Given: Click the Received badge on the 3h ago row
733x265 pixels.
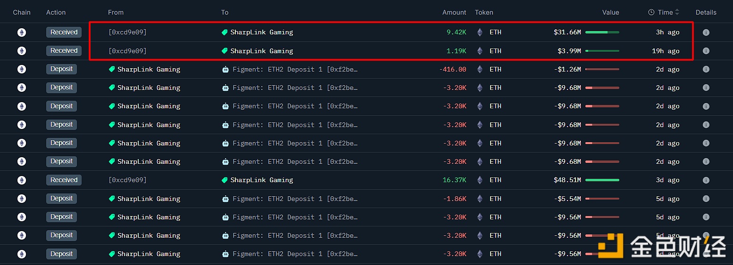Looking at the screenshot, I should coord(64,32).
